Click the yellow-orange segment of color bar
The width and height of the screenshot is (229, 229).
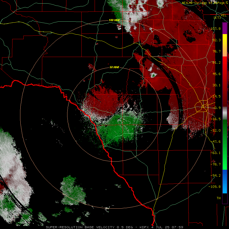225,45
